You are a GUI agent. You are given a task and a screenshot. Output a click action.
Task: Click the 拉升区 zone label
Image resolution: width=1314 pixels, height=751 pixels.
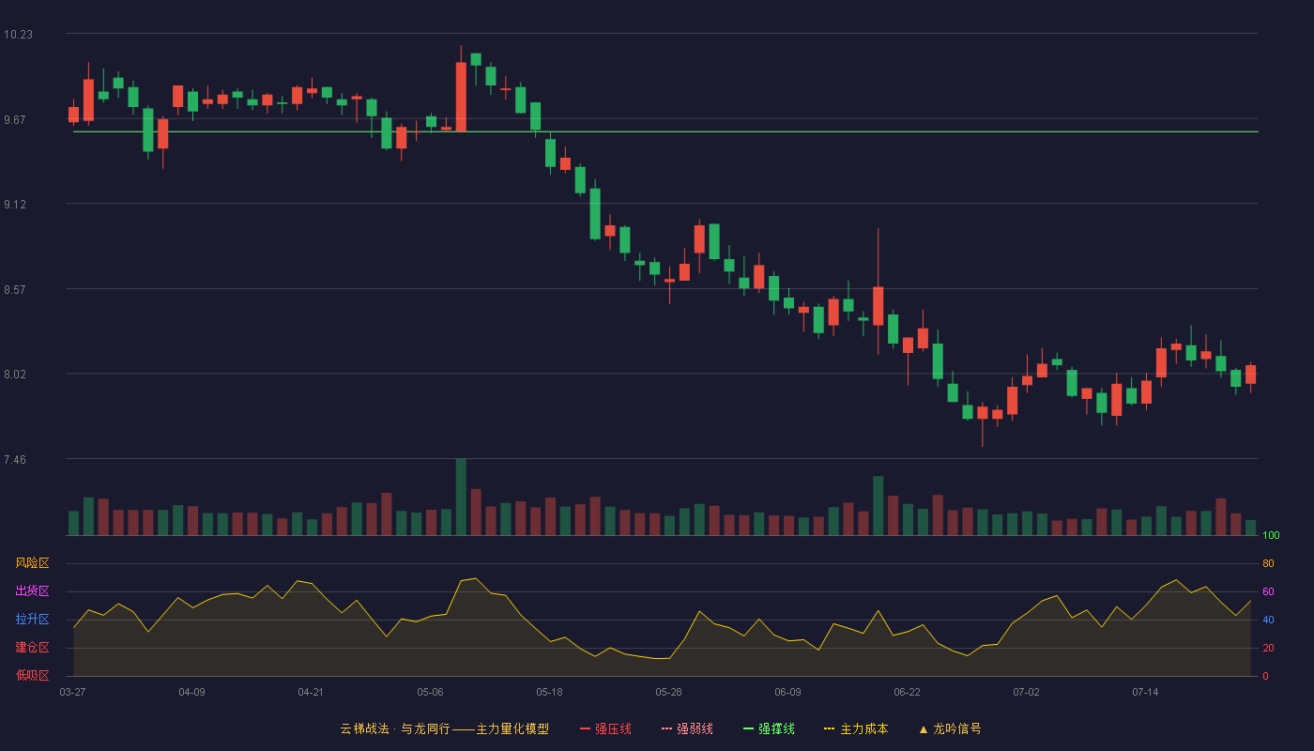coord(32,620)
